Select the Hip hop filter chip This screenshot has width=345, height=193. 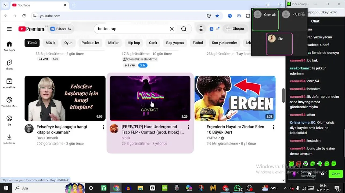(134, 43)
